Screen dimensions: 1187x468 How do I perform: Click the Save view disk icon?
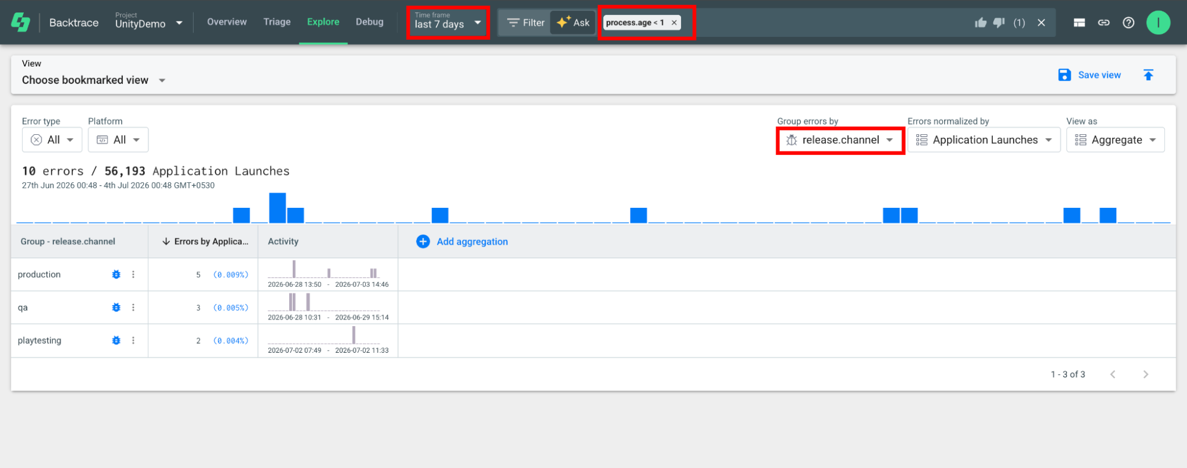coord(1065,75)
